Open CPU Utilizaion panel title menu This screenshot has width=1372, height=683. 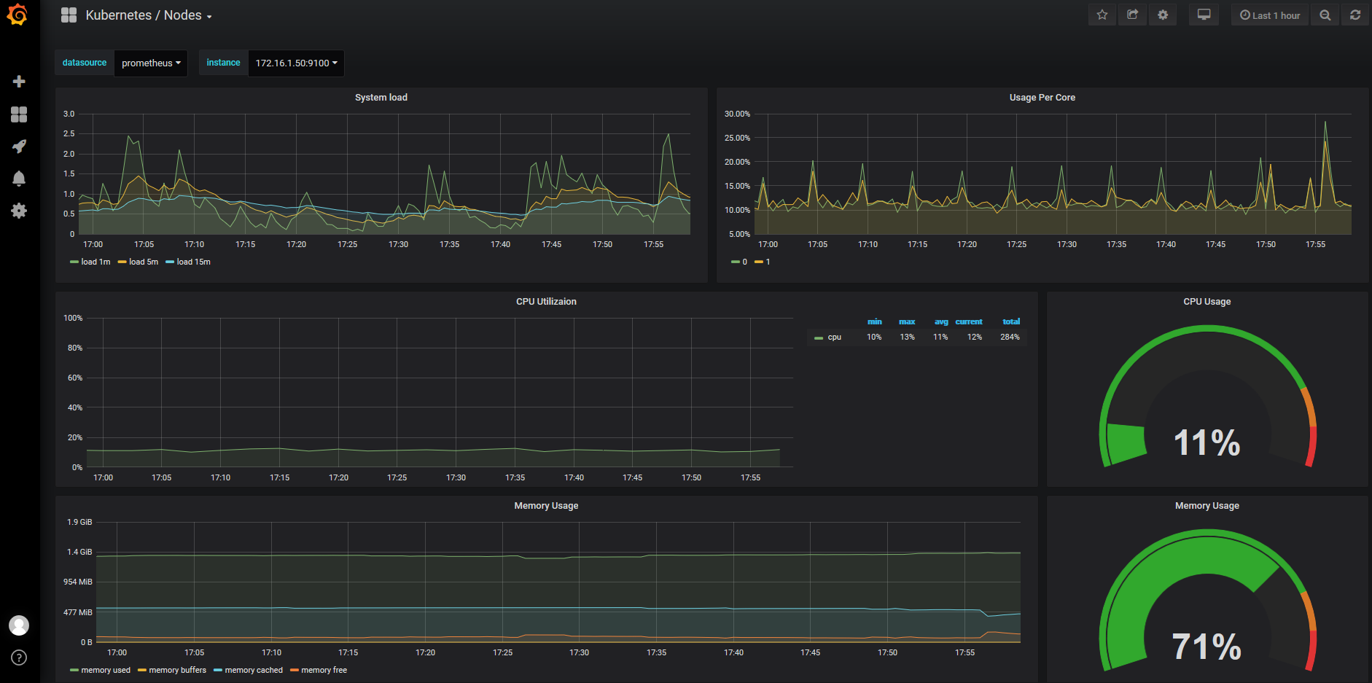point(546,302)
